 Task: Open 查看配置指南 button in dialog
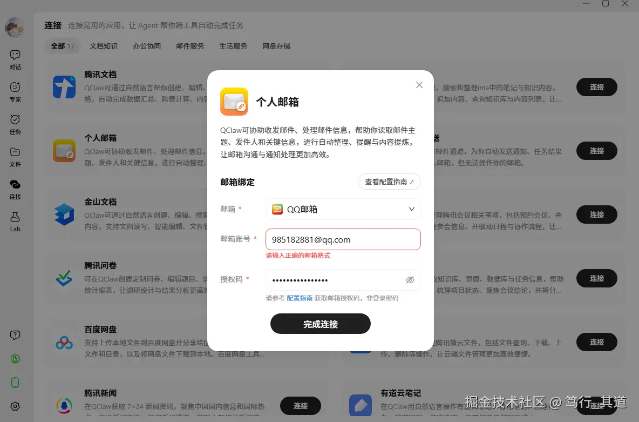pos(389,182)
